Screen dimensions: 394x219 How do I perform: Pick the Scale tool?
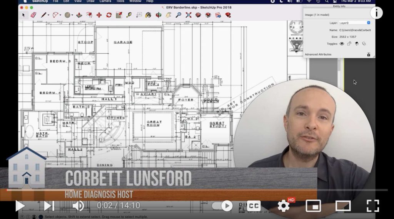[119, 15]
